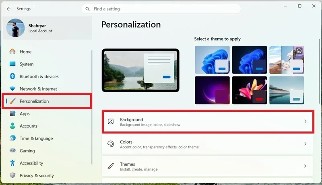Expand the Colors settings chevron

click(x=305, y=144)
